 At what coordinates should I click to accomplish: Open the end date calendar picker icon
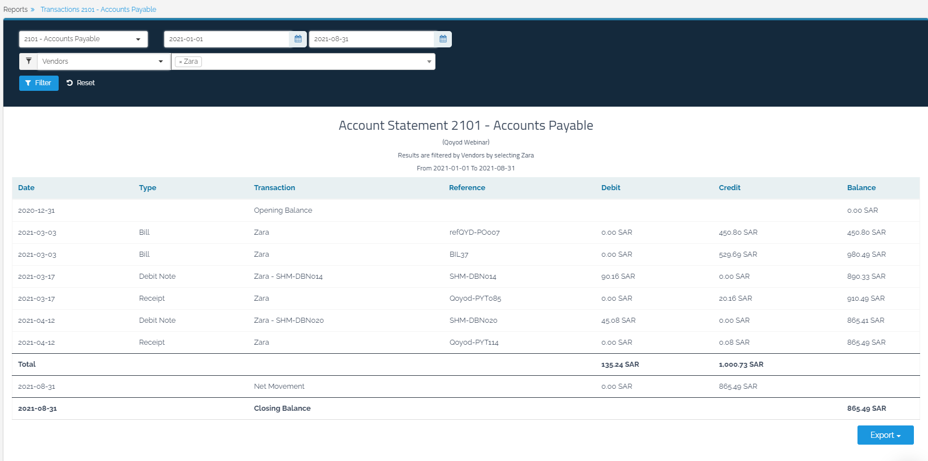[443, 39]
